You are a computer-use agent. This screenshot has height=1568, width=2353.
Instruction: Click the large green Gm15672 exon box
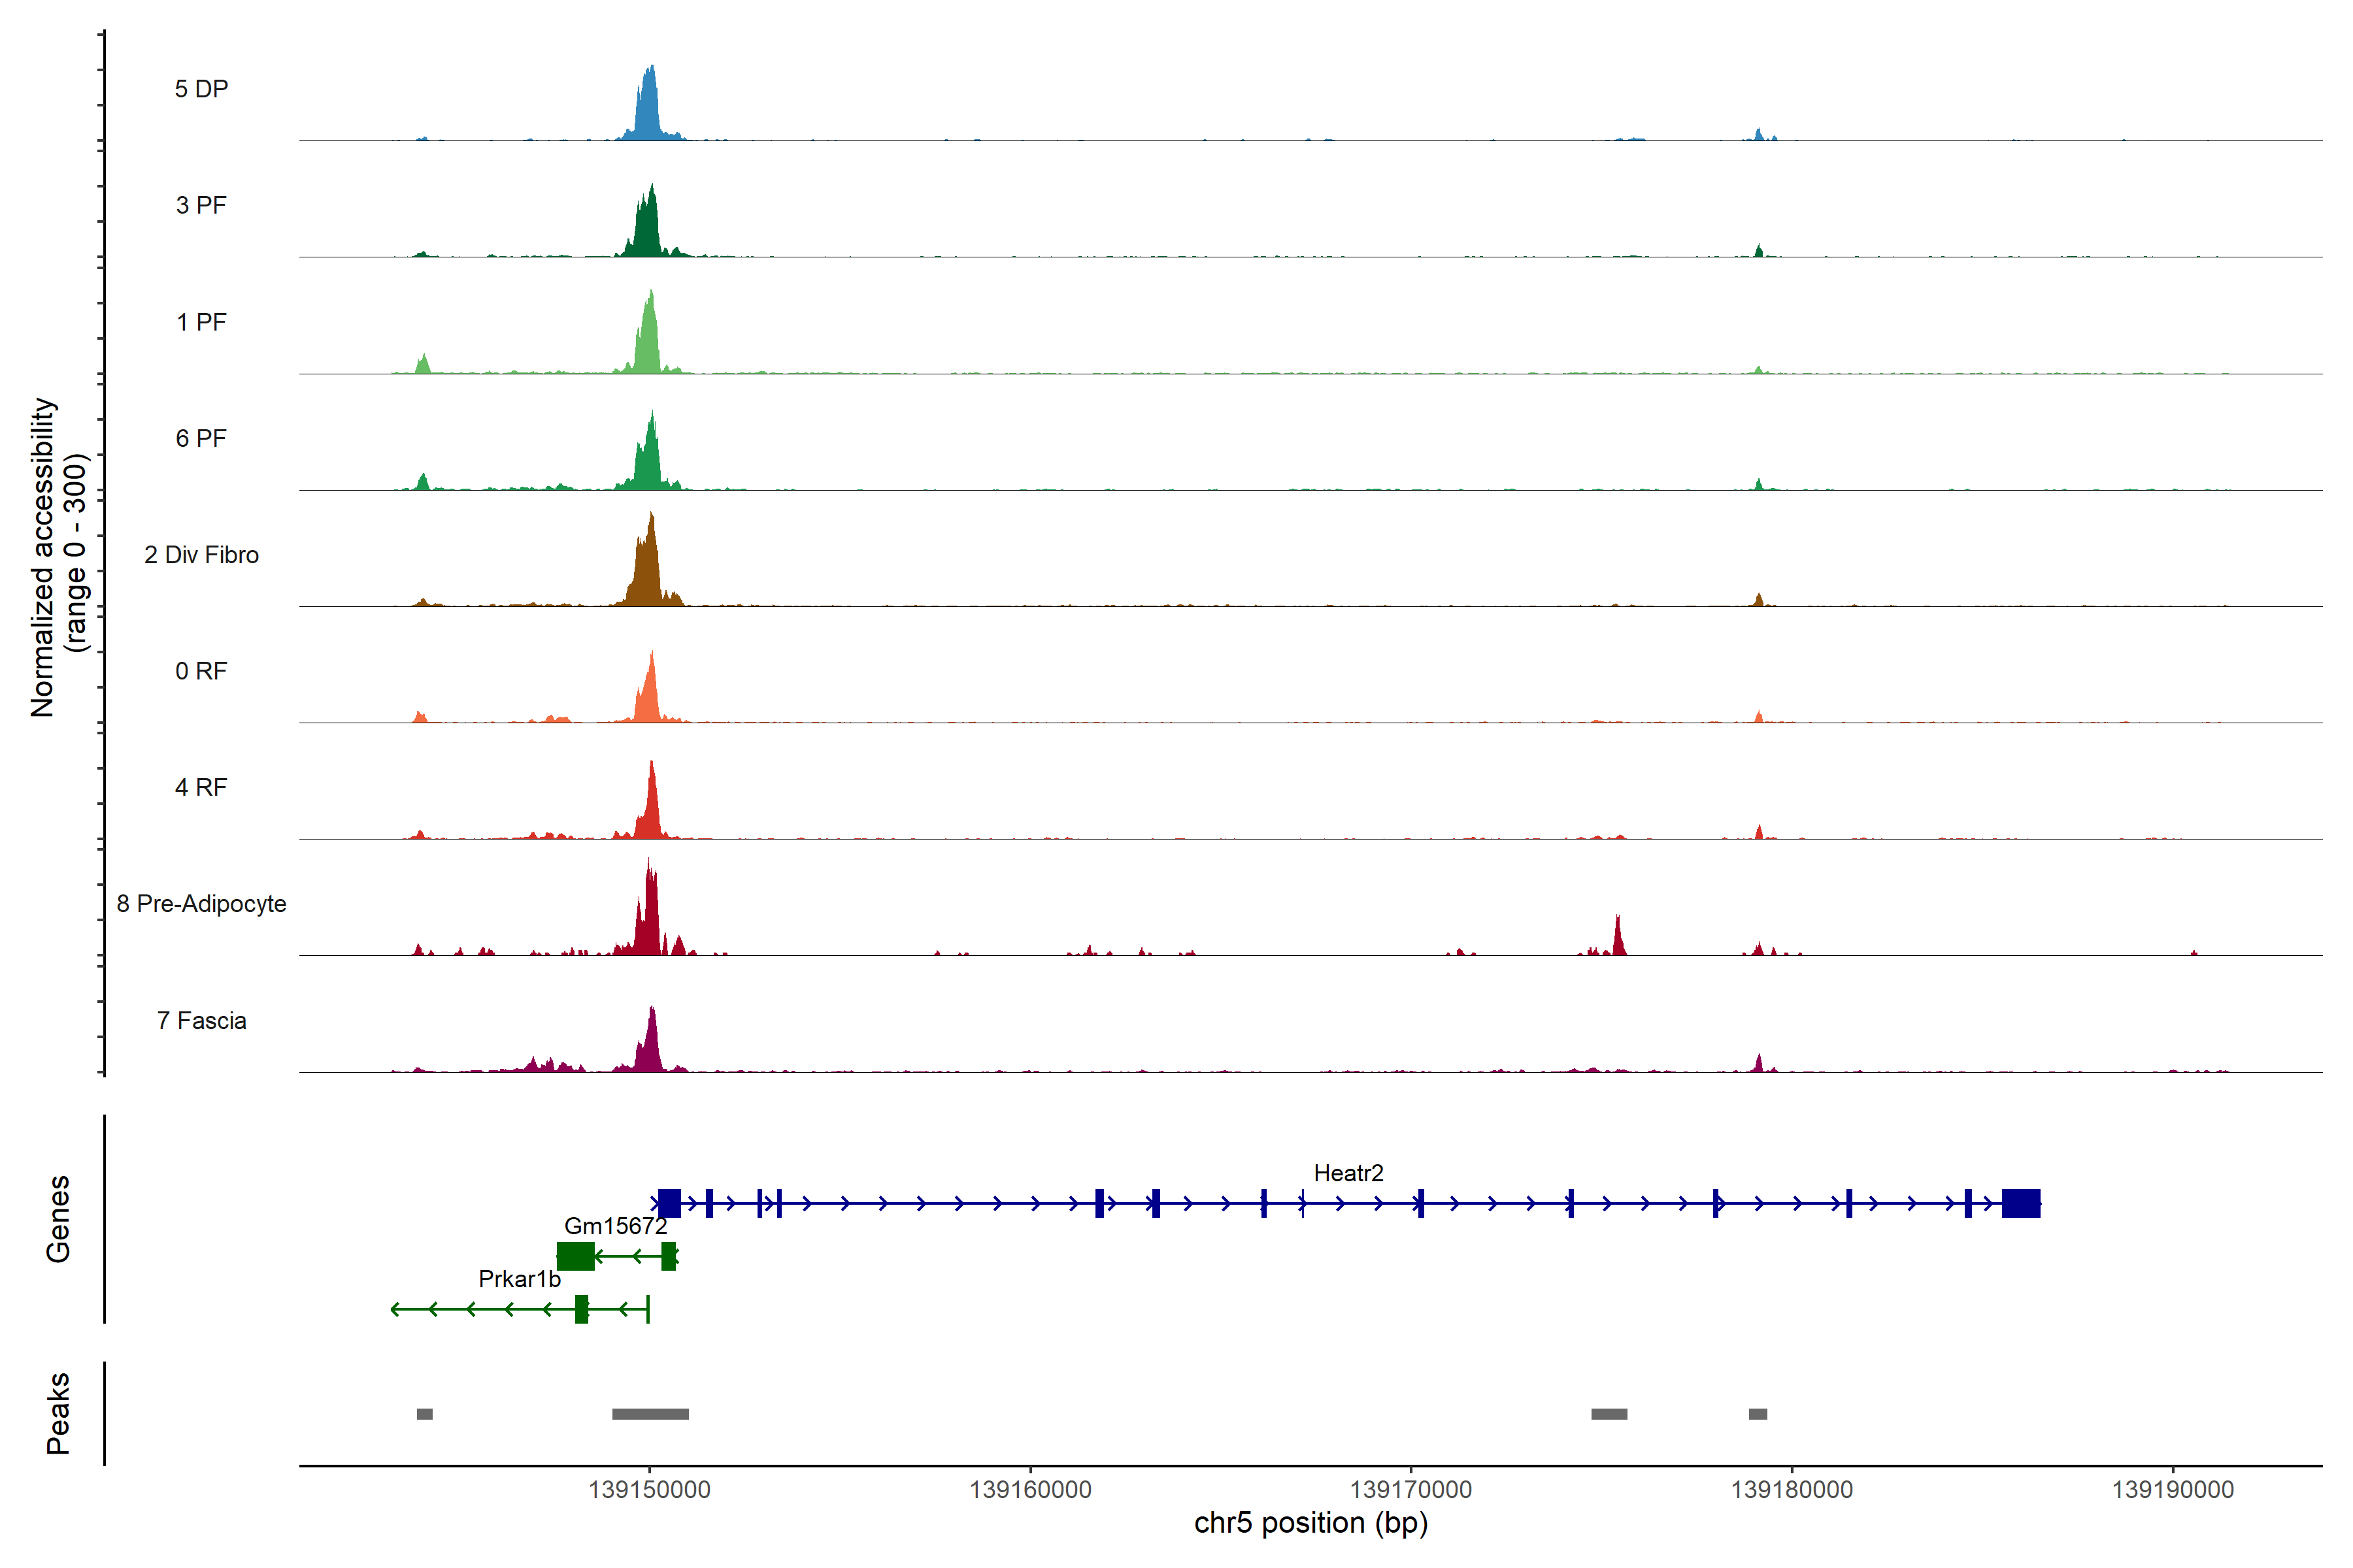pyautogui.click(x=575, y=1256)
